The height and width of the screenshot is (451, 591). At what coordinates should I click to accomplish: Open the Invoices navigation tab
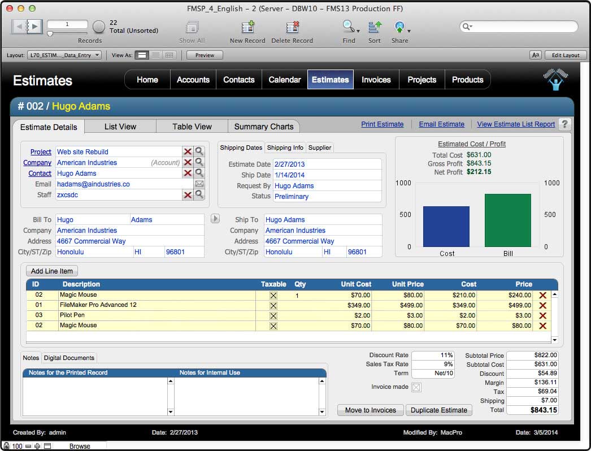pyautogui.click(x=376, y=80)
